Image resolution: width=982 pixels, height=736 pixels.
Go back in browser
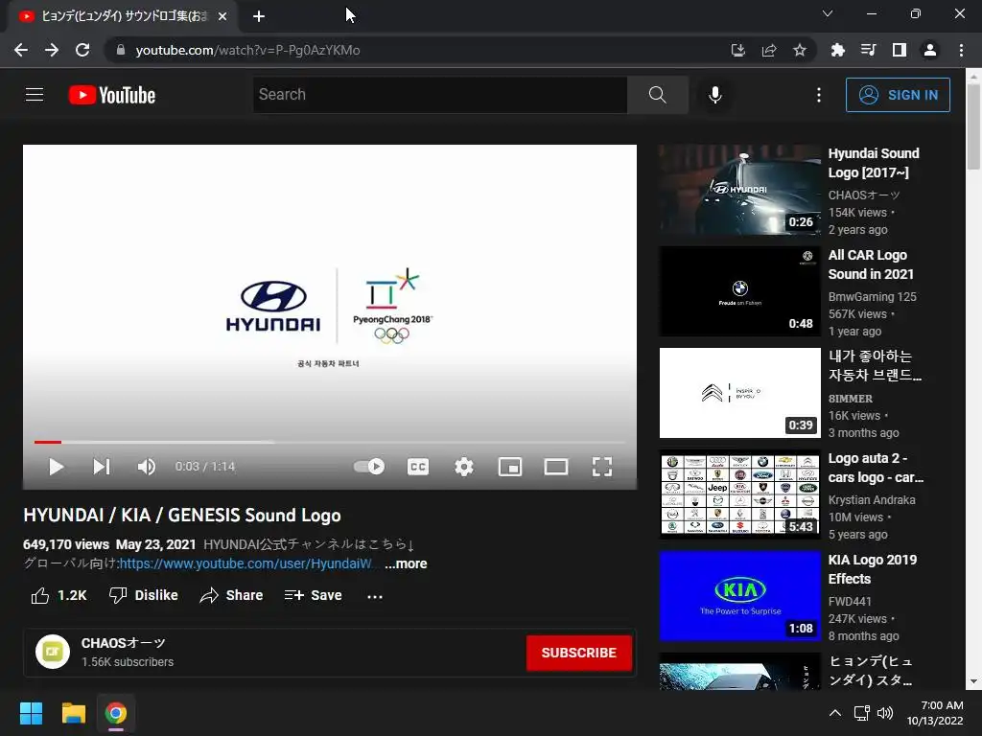(x=21, y=50)
